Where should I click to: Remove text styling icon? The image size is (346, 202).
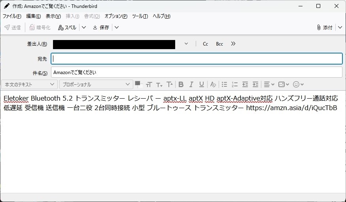coord(213,84)
